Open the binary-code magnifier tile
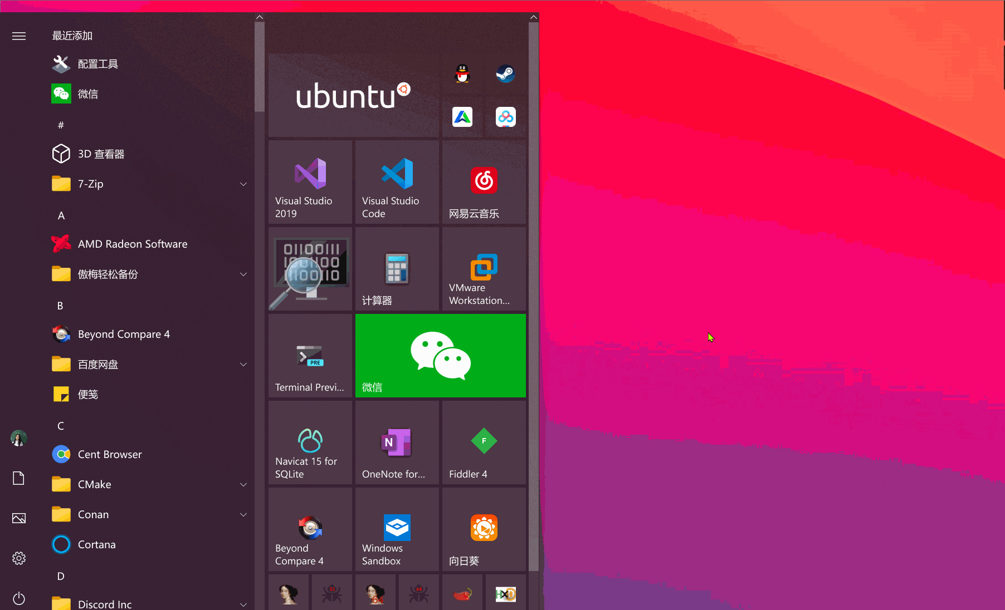The width and height of the screenshot is (1005, 610). tap(310, 269)
